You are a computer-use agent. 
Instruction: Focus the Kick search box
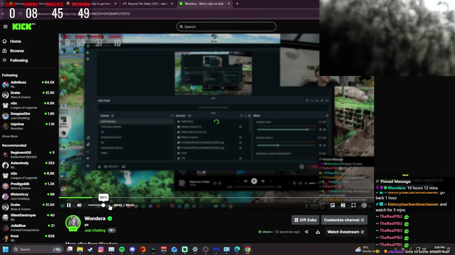(226, 27)
